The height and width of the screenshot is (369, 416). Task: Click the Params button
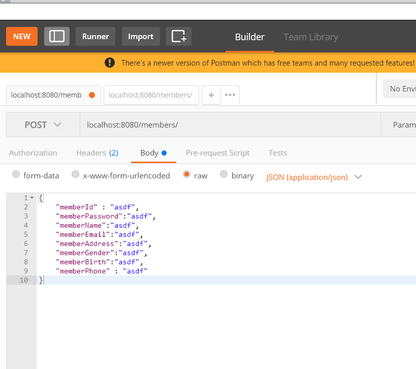pos(399,125)
